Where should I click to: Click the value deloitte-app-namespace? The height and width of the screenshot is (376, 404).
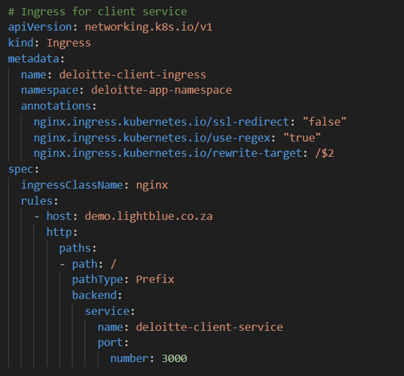pos(161,90)
